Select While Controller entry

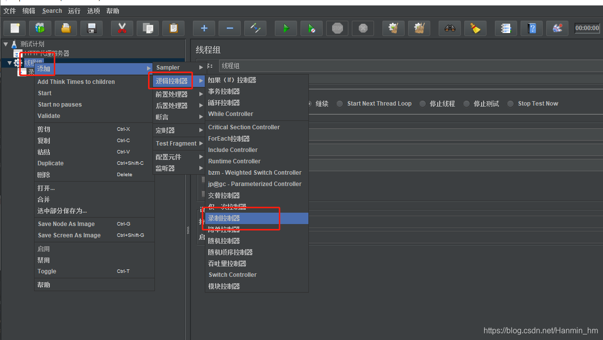(x=257, y=114)
